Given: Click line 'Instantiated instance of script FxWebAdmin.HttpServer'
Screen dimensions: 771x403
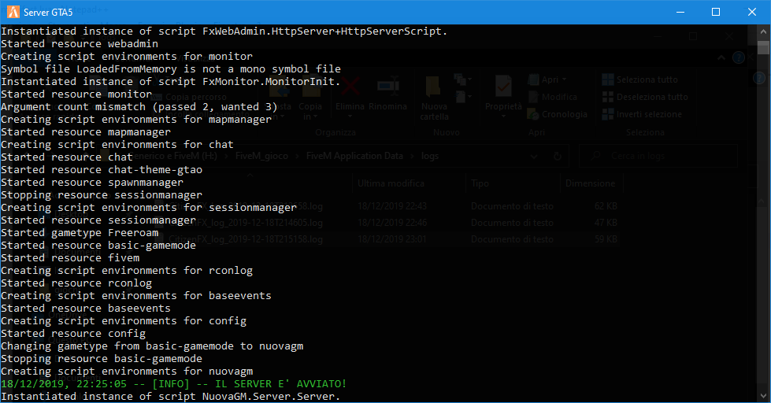Looking at the screenshot, I should [x=224, y=31].
